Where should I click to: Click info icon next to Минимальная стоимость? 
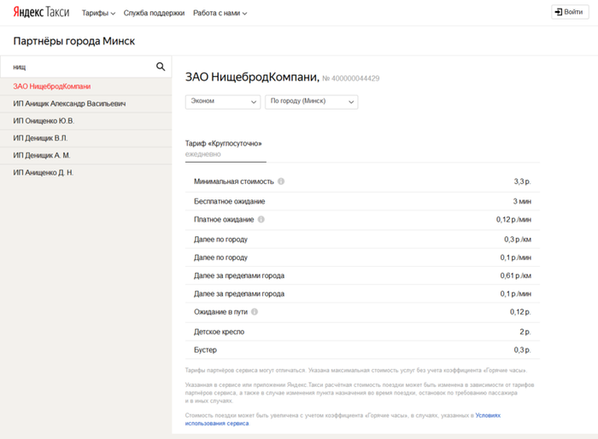point(281,182)
